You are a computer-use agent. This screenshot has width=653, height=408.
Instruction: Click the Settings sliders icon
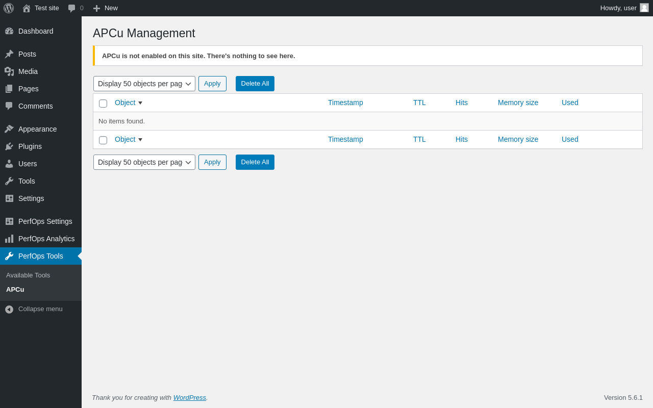[9, 198]
